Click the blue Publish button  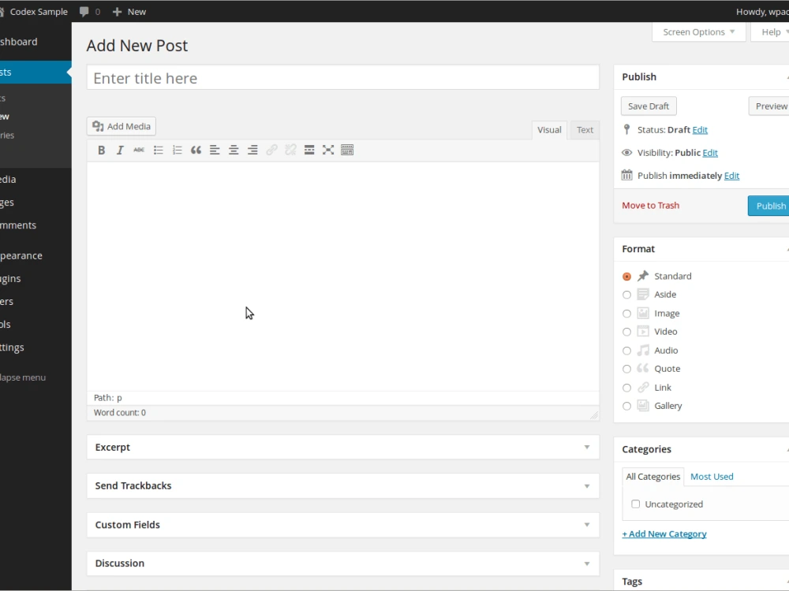tap(769, 206)
